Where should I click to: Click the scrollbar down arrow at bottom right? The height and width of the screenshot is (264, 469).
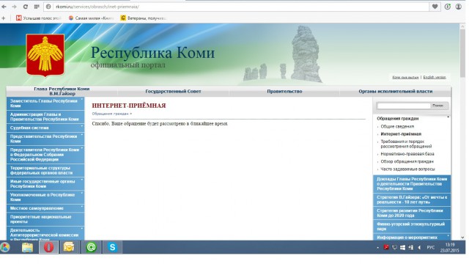[462, 238]
